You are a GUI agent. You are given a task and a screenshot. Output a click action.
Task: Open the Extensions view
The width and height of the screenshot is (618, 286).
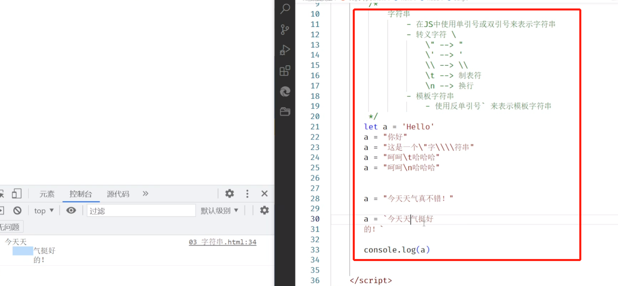pyautogui.click(x=285, y=71)
